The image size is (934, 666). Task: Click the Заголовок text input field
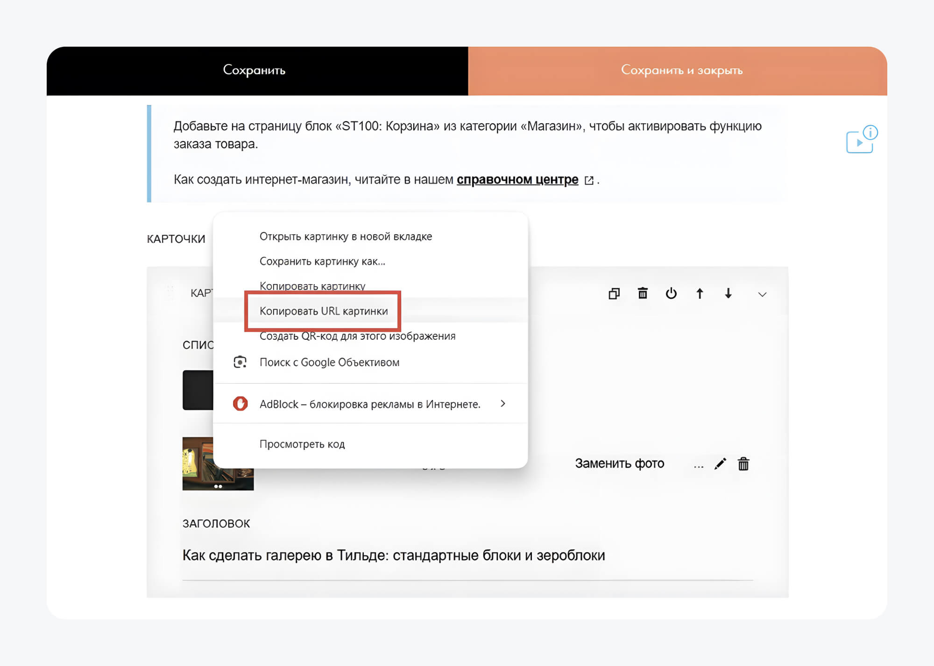pos(467,555)
